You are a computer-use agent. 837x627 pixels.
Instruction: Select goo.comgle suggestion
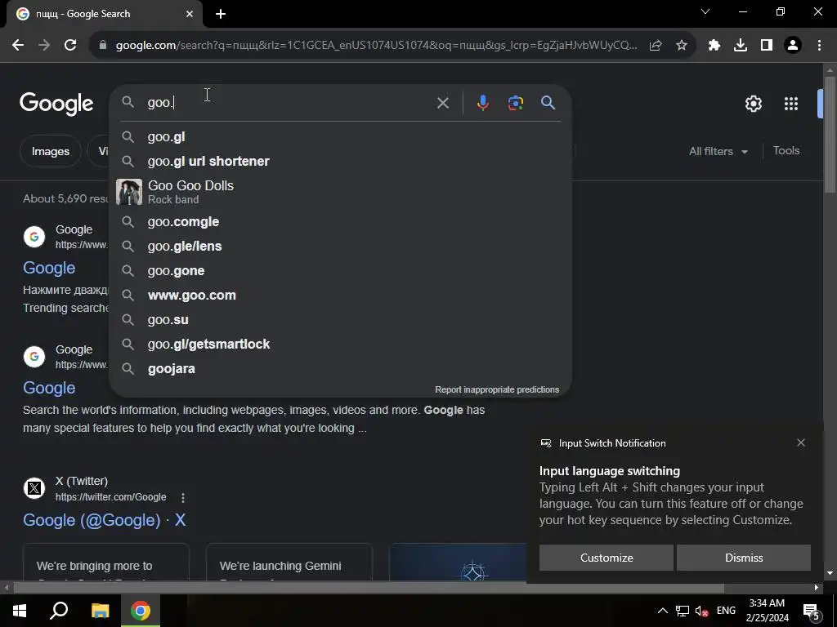pyautogui.click(x=340, y=222)
